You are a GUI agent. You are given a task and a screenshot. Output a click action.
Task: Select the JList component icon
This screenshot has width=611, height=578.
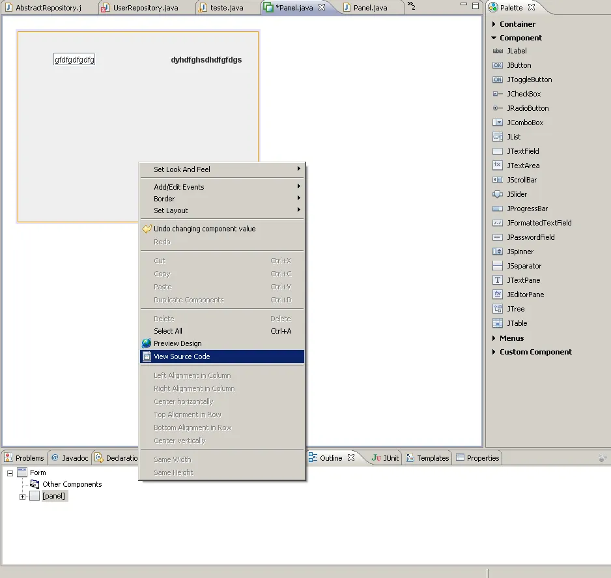[x=498, y=137]
